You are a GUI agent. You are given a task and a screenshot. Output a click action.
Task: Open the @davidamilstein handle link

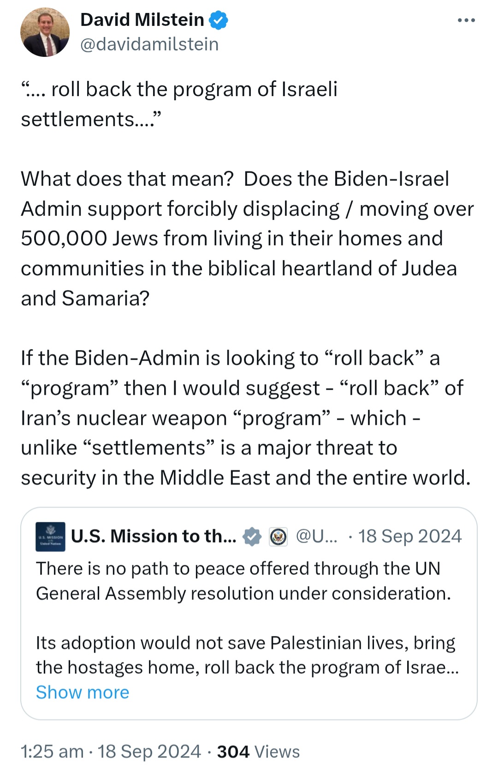tap(149, 44)
